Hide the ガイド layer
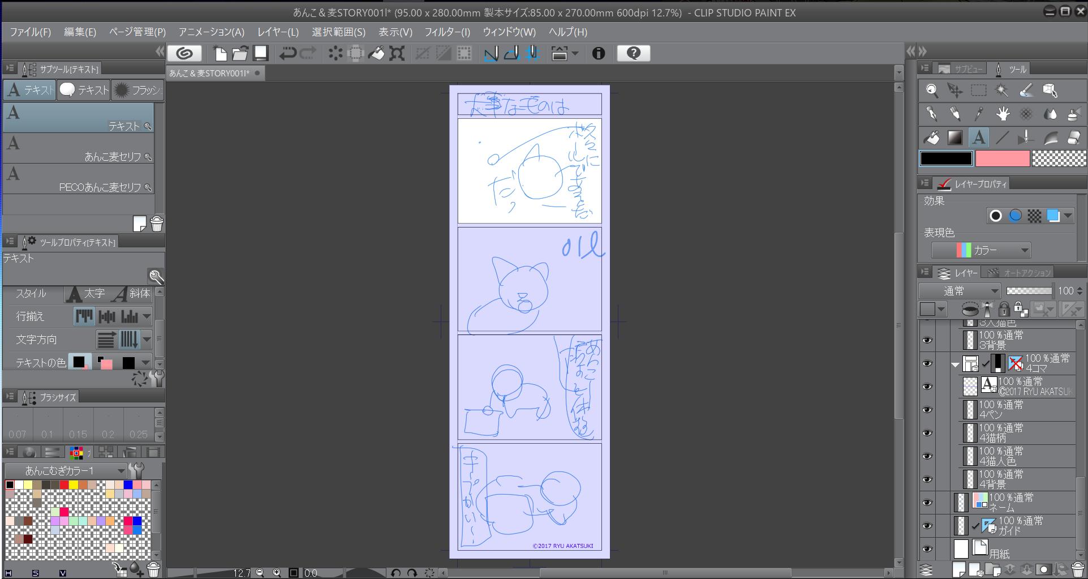Viewport: 1088px width, 579px height. click(927, 526)
